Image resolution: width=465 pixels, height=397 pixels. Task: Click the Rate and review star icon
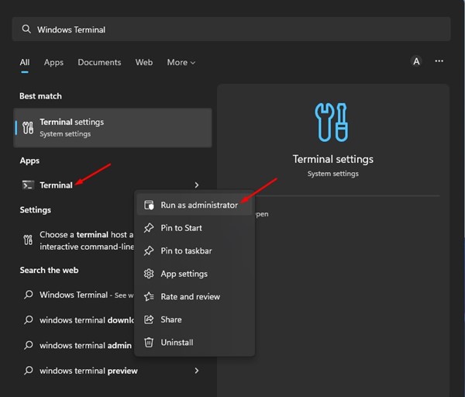click(x=148, y=296)
